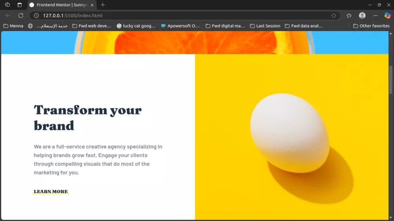Open the lucky cat goog... bookmark
The height and width of the screenshot is (221, 394).
click(136, 26)
